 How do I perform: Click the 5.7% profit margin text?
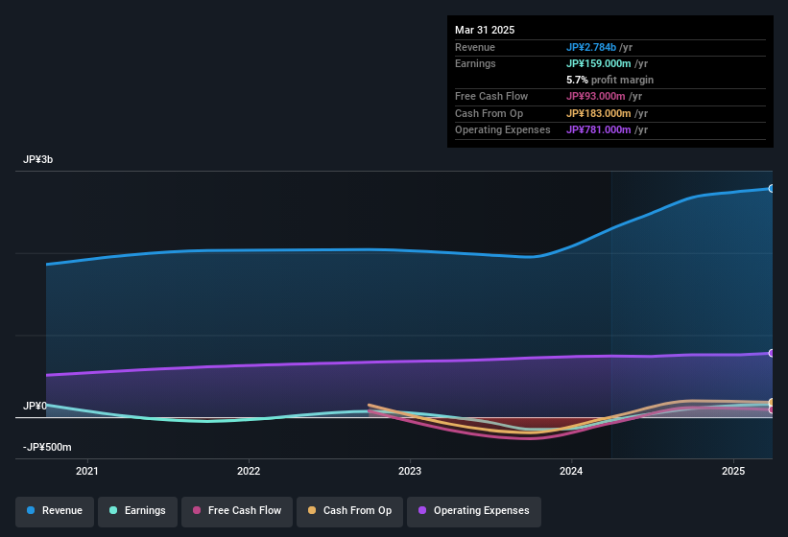coord(609,80)
